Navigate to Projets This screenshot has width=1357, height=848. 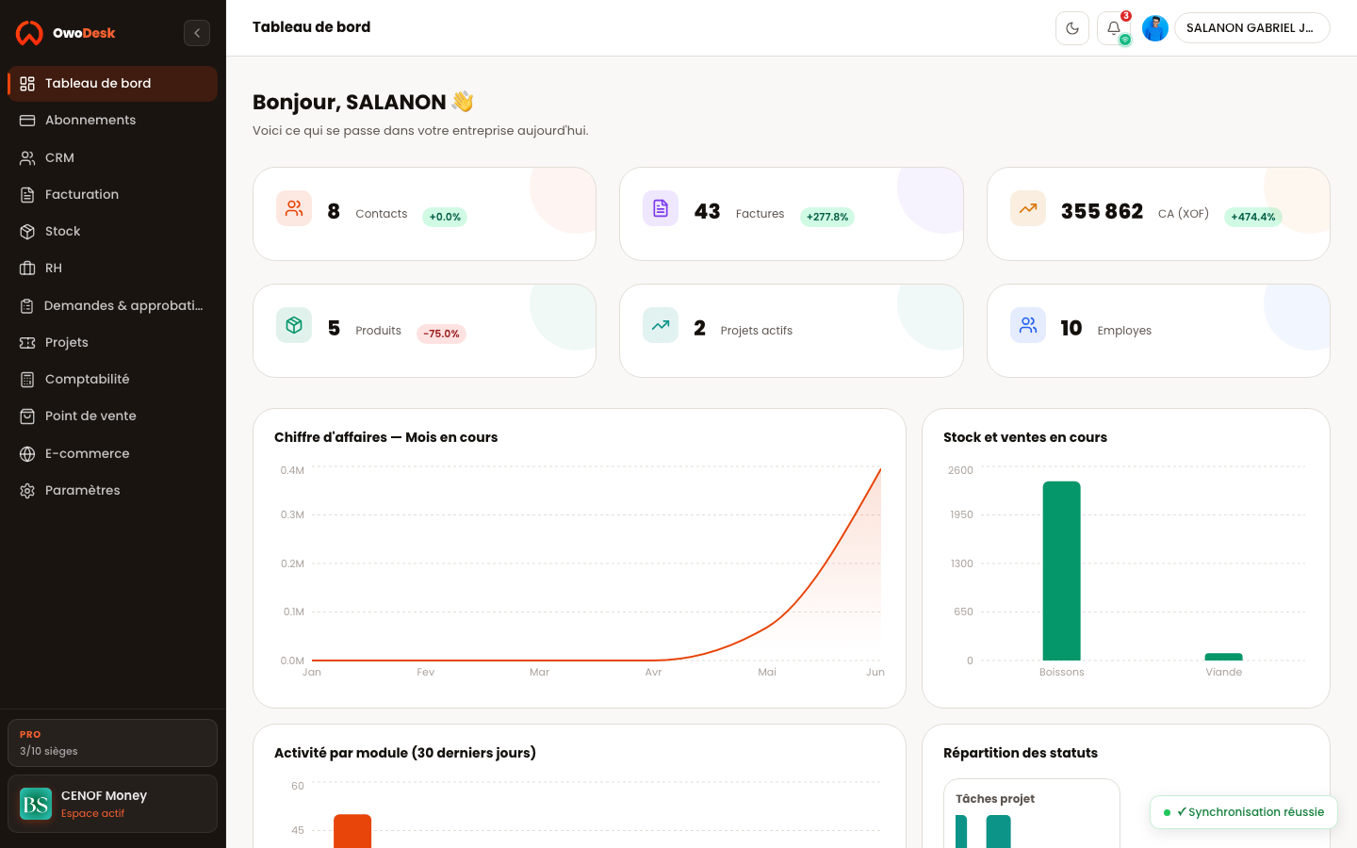coord(112,342)
